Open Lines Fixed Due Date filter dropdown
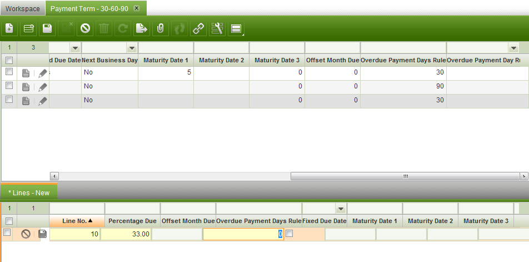This screenshot has width=529, height=262. click(x=341, y=209)
